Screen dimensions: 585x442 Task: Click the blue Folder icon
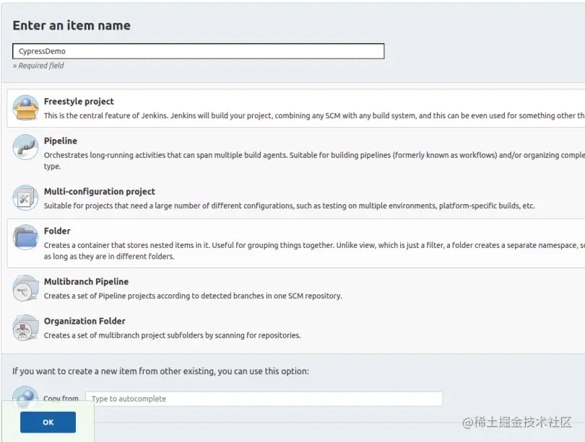click(x=25, y=237)
